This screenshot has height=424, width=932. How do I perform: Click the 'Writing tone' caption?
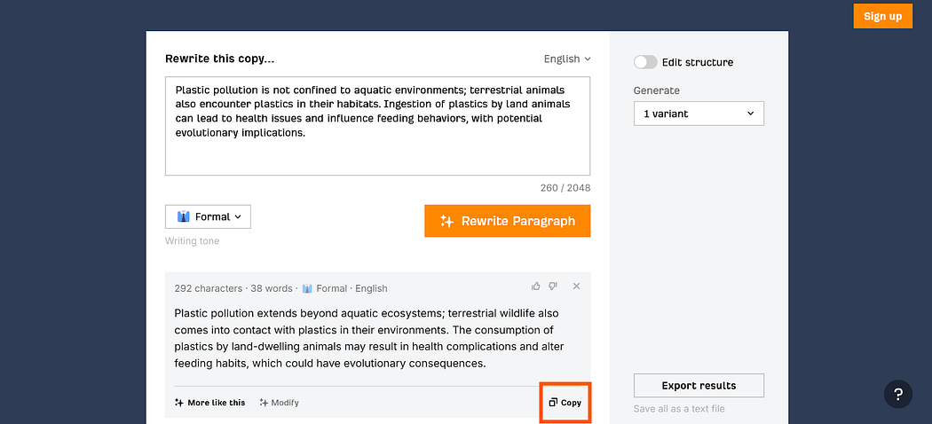192,241
